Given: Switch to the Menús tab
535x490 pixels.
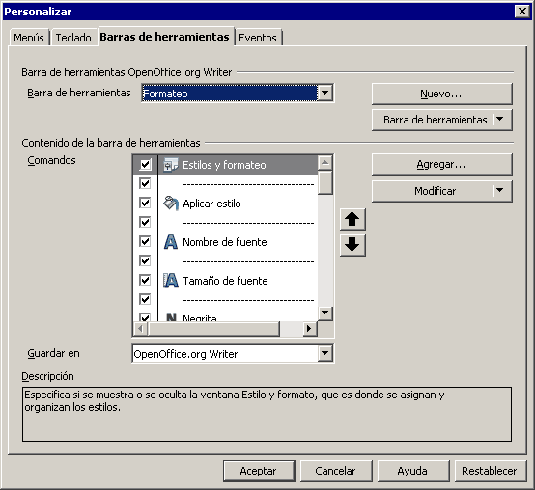Looking at the screenshot, I should coord(29,38).
